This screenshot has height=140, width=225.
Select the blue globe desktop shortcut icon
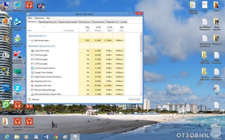pos(18,22)
